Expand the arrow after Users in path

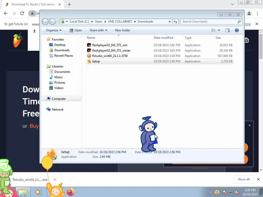[105, 22]
